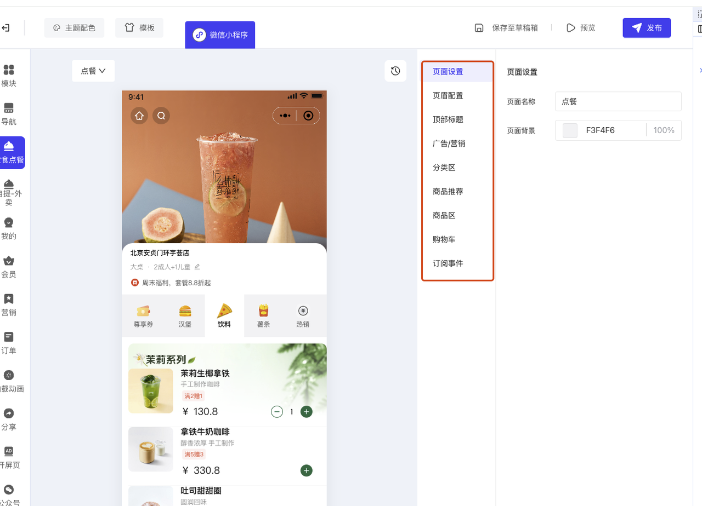Select 页面设置 in settings menu
Image resolution: width=702 pixels, height=506 pixels.
tap(457, 71)
